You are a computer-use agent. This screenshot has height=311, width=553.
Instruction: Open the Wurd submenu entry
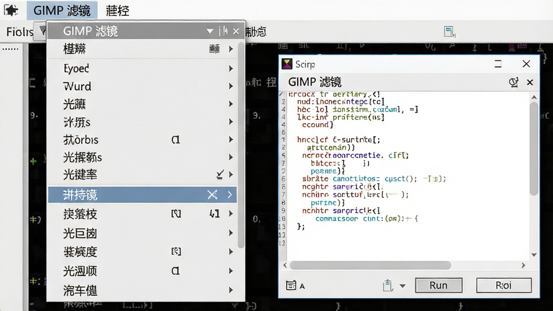coord(77,86)
